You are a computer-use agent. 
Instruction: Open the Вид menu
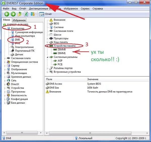[x=14, y=9]
